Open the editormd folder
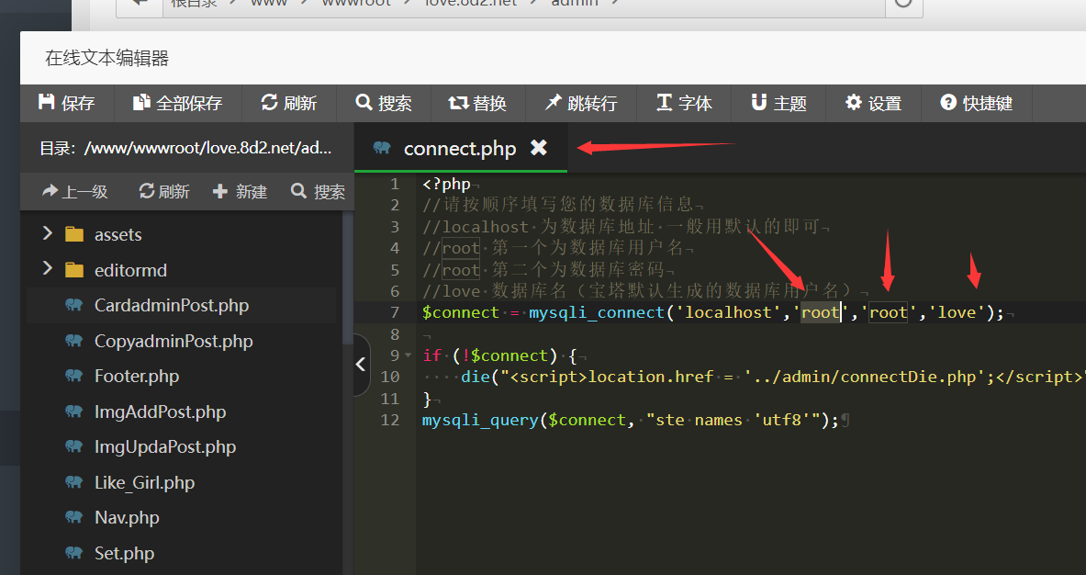Image resolution: width=1086 pixels, height=575 pixels. pyautogui.click(x=130, y=270)
